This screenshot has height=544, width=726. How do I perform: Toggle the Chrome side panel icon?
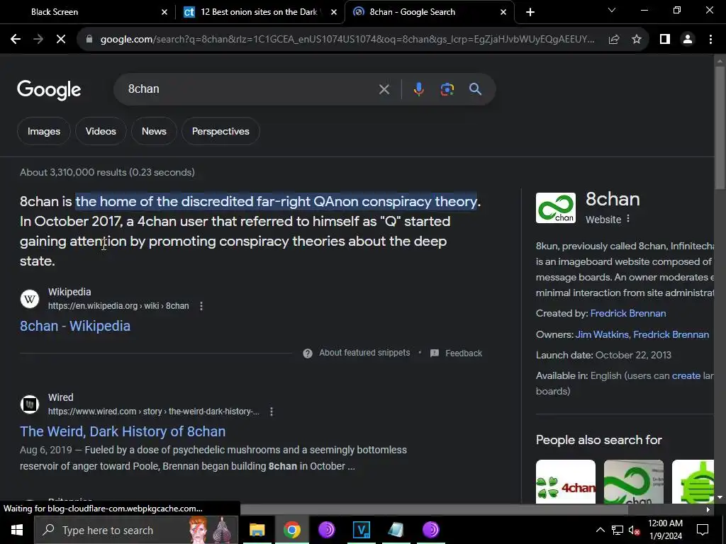(x=665, y=40)
